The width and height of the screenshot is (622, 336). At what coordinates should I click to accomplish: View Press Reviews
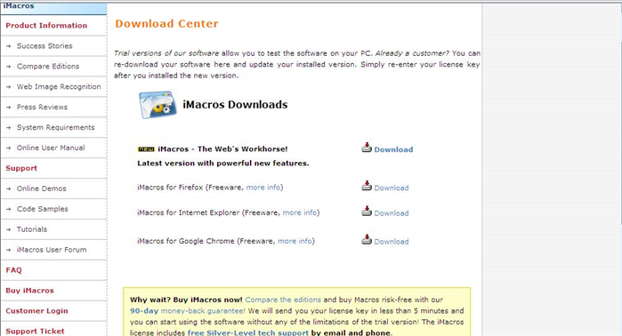[x=42, y=107]
